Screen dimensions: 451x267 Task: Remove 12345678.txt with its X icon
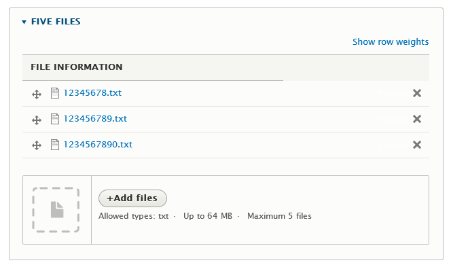click(x=417, y=93)
